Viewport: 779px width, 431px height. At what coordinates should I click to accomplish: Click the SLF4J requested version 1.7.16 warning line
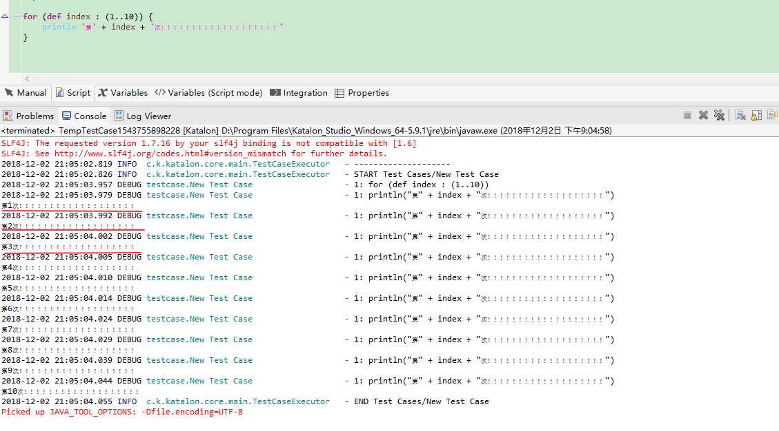208,143
